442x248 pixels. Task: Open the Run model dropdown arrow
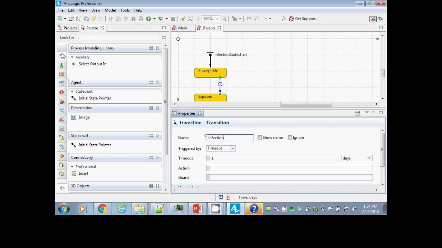pyautogui.click(x=154, y=19)
